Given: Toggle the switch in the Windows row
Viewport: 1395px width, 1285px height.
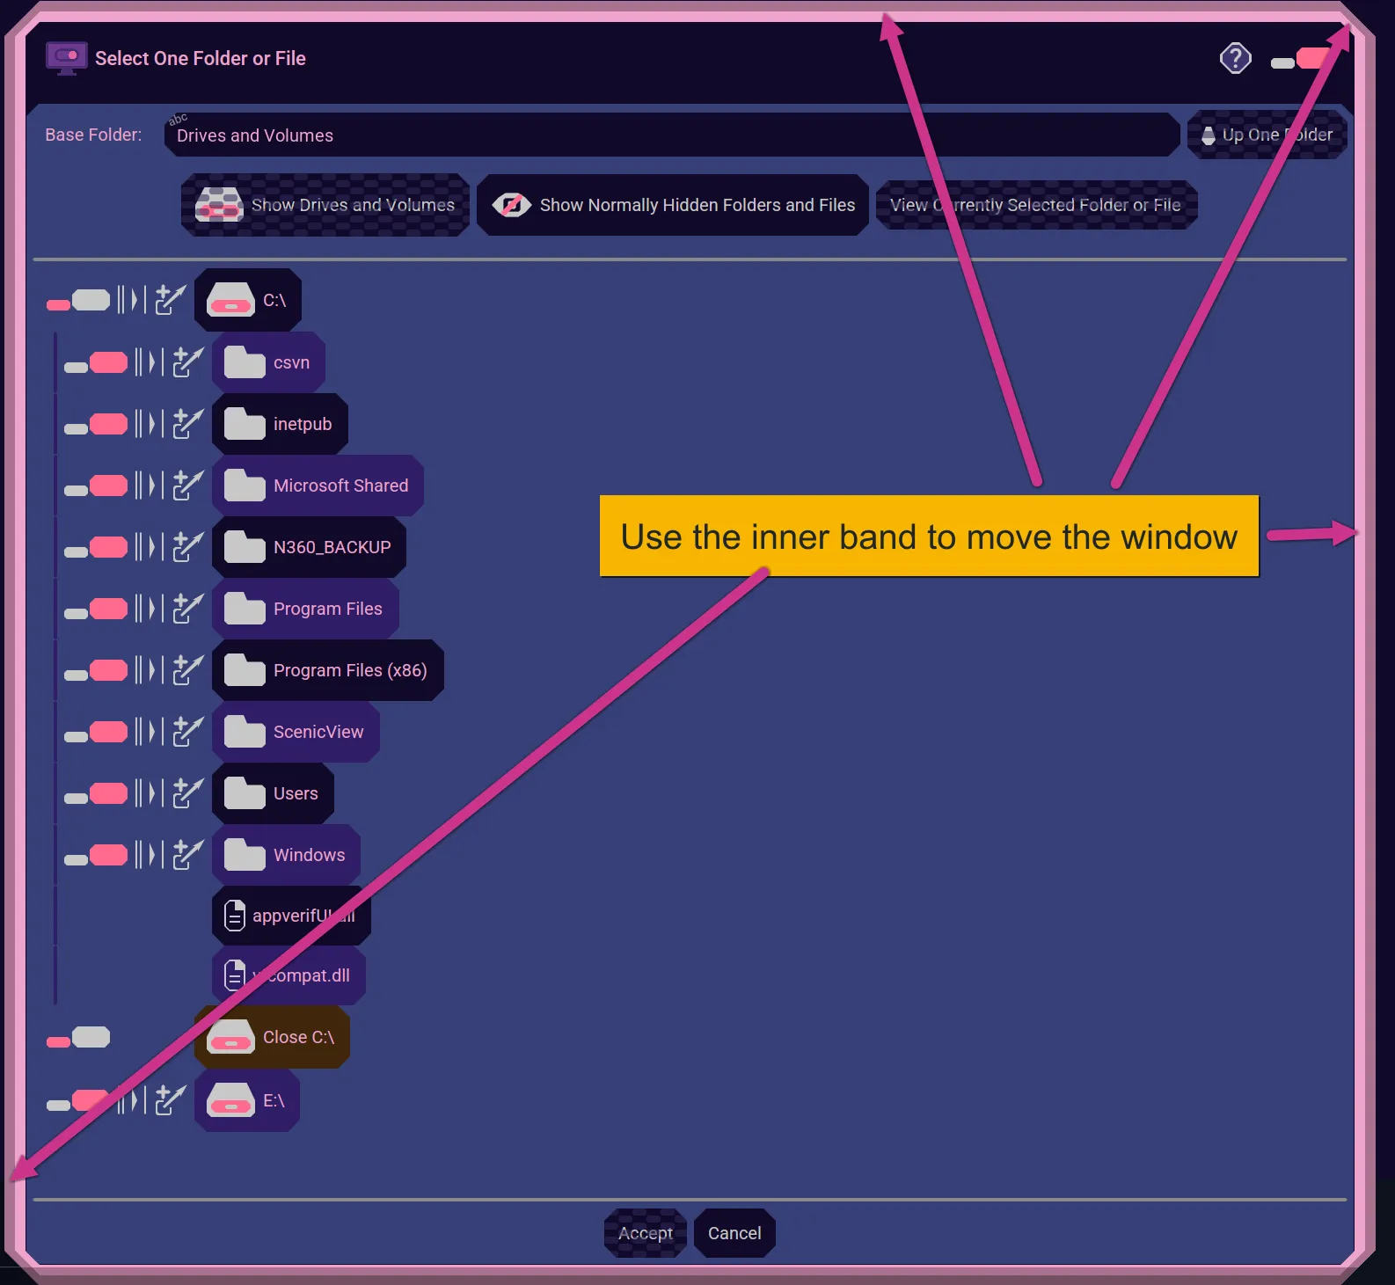Looking at the screenshot, I should (96, 855).
